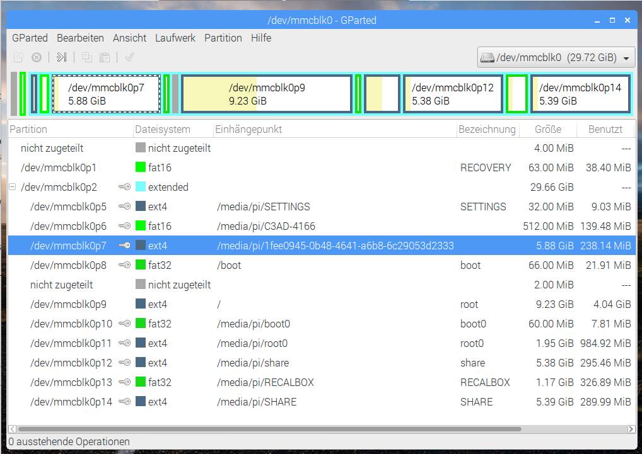
Task: Click the Copy partition toolbar icon
Action: point(87,57)
